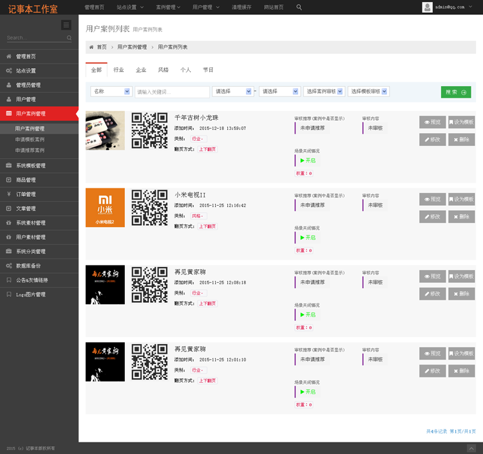Preview the 千年古树小龙珠 case
This screenshot has height=454, width=483.
click(433, 122)
